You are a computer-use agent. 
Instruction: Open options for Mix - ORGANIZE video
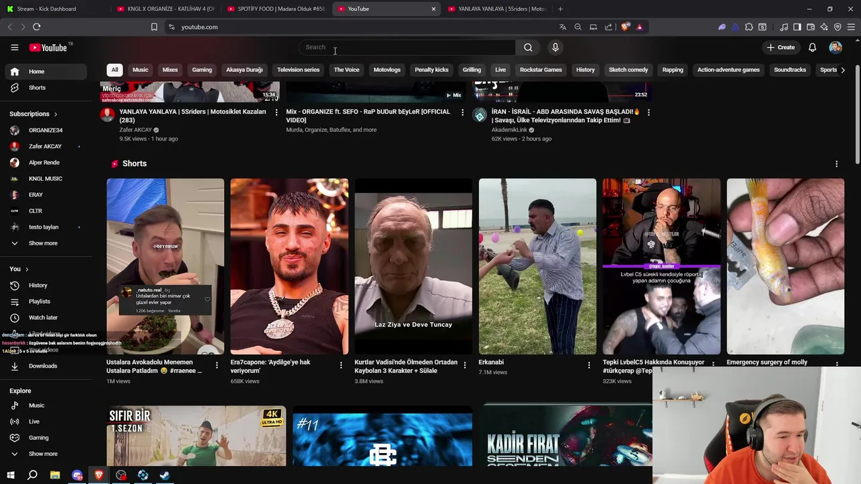point(462,112)
